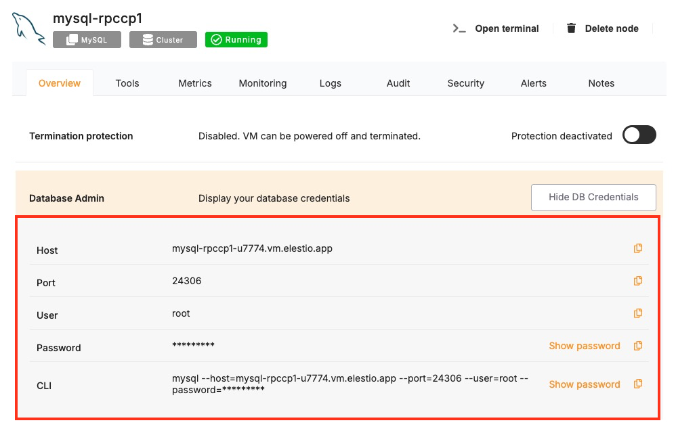Viewport: 676px width, 427px height.
Task: Click the Cluster badge
Action: coord(163,40)
